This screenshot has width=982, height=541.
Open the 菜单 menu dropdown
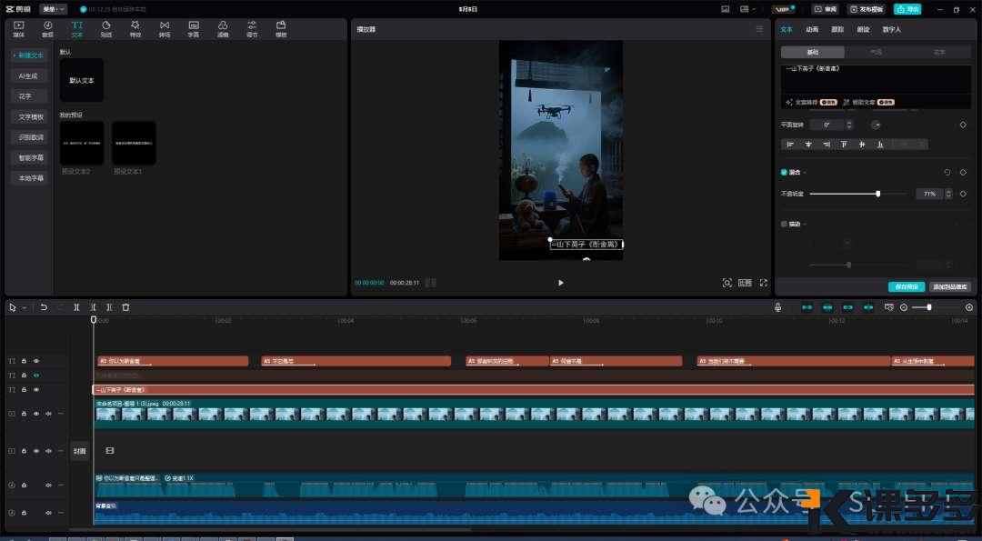[53, 9]
